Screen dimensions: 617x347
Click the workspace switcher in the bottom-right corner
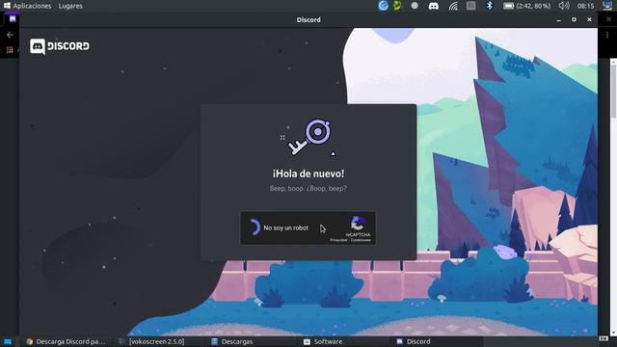point(603,338)
